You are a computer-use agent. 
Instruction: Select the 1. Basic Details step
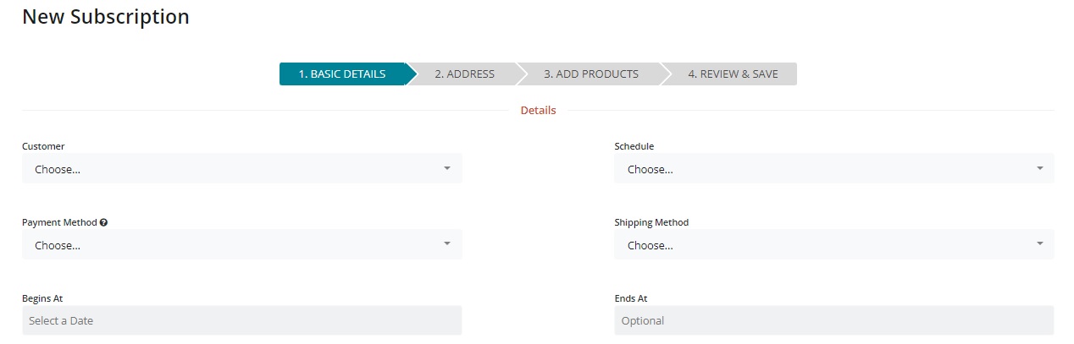[x=342, y=74]
